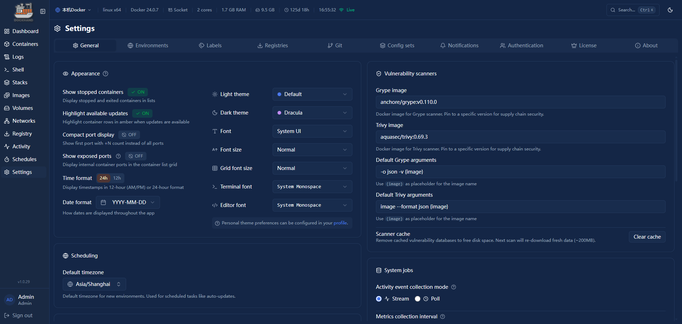Switch to Registries tab
The image size is (682, 324).
(273, 46)
